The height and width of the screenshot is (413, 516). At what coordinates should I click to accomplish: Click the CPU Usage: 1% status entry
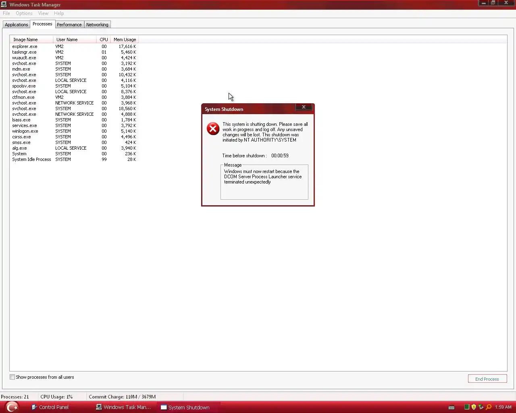pyautogui.click(x=56, y=397)
